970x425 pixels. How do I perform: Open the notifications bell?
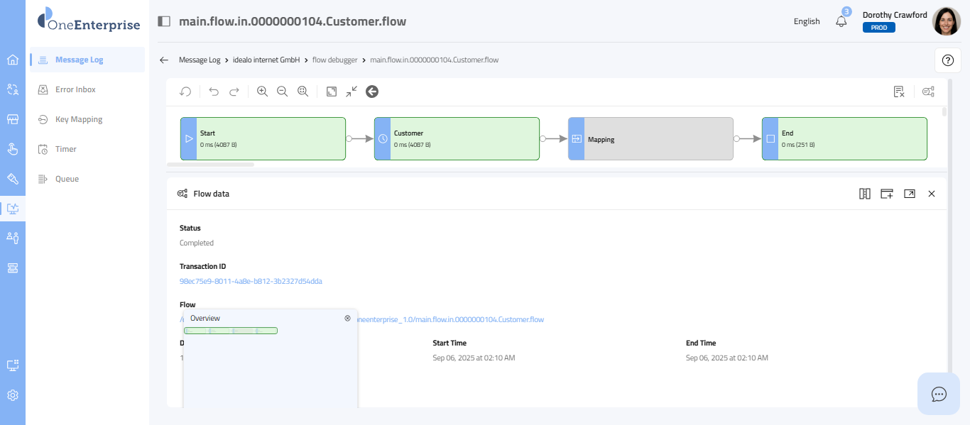click(841, 21)
